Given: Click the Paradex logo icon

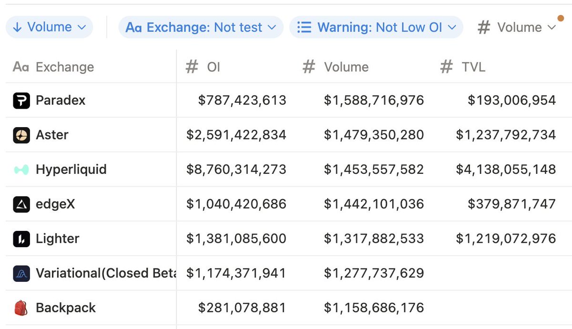Looking at the screenshot, I should (21, 100).
